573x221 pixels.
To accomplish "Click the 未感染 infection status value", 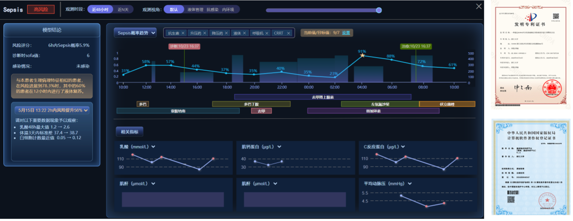I will point(83,66).
